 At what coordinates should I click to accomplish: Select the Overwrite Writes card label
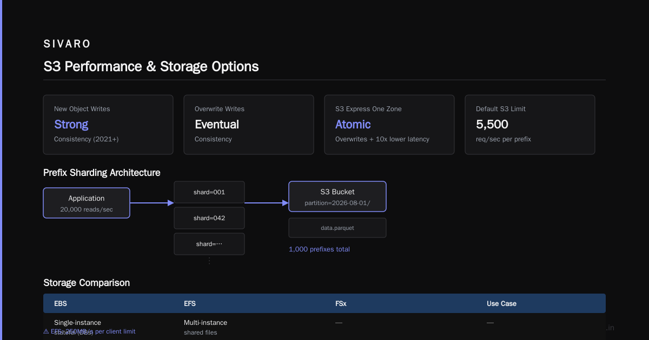point(220,109)
